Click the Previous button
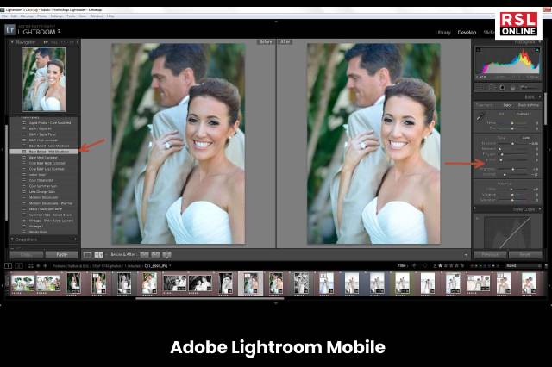This screenshot has height=367, width=552. click(490, 254)
